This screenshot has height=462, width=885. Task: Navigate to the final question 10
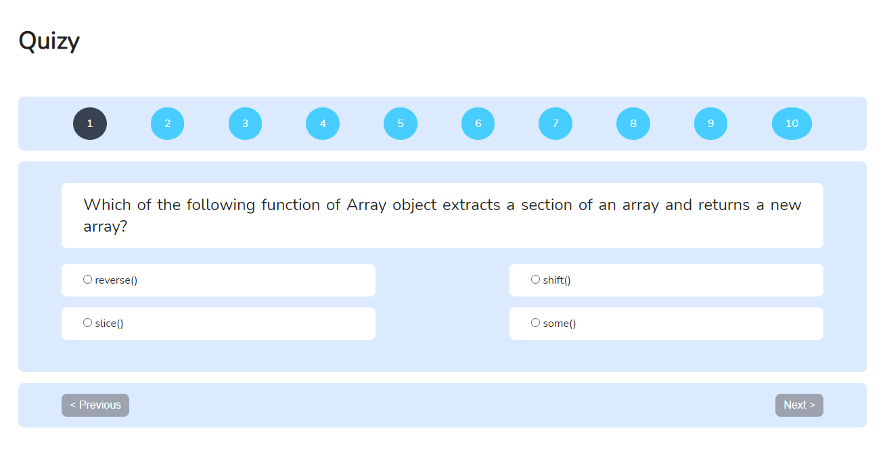tap(792, 124)
